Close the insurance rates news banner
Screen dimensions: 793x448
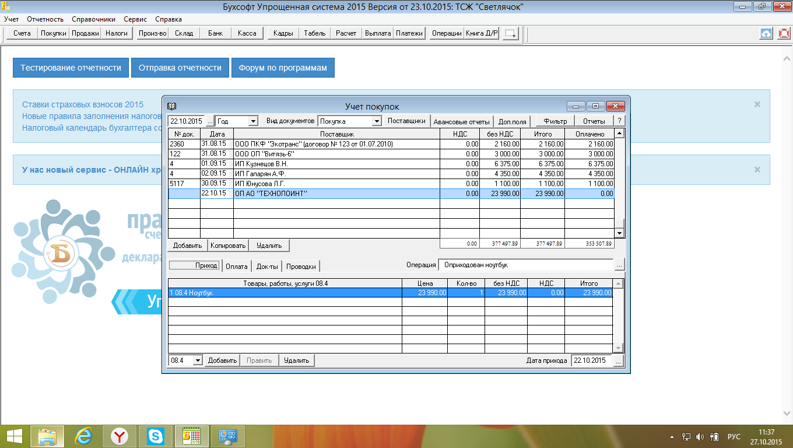[x=757, y=104]
